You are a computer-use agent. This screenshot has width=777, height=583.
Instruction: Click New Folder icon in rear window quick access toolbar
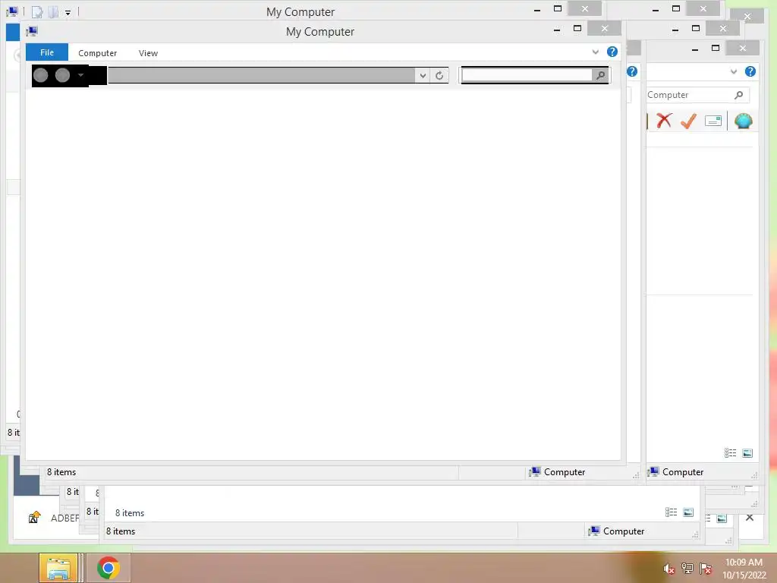(53, 11)
